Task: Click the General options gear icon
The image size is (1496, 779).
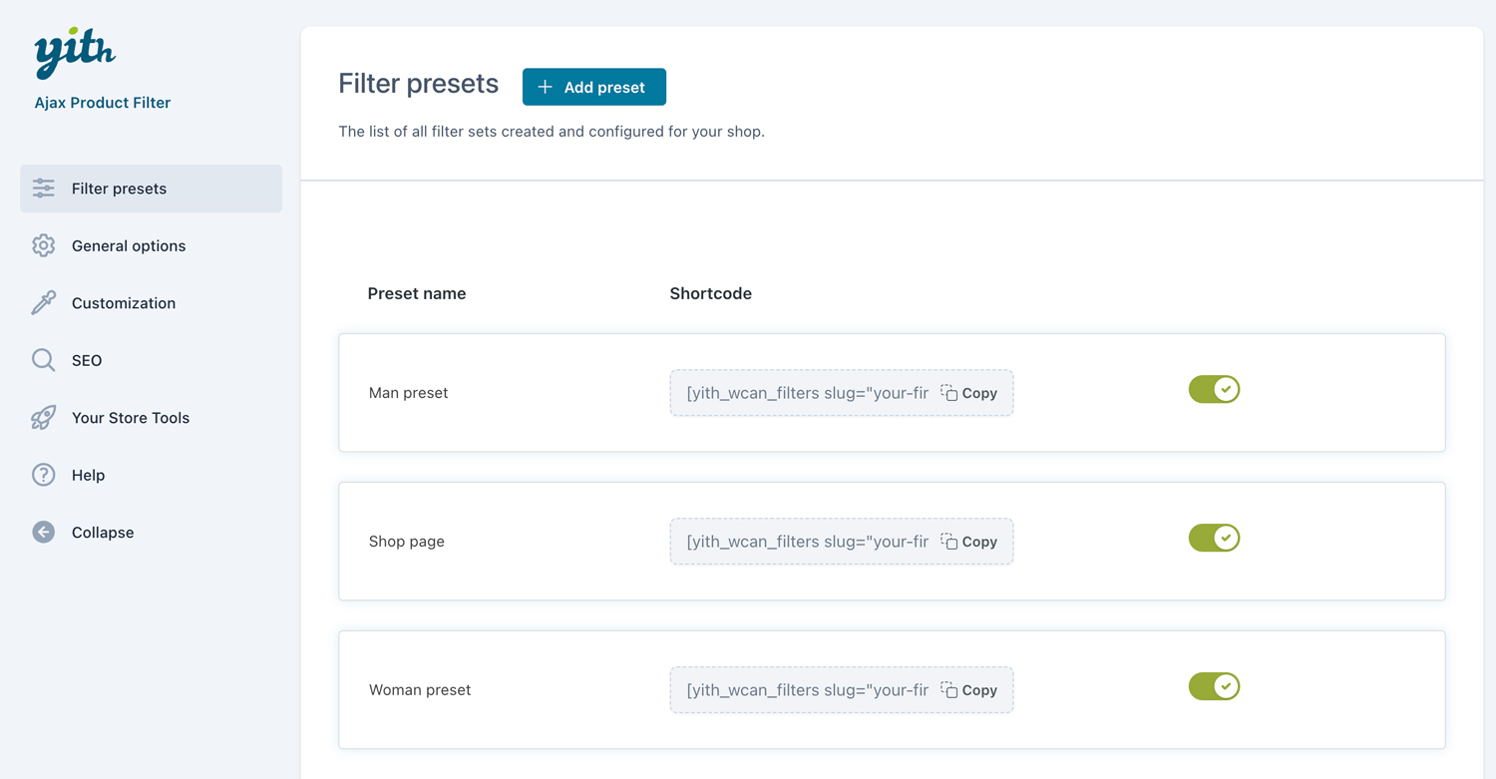Action: click(44, 245)
